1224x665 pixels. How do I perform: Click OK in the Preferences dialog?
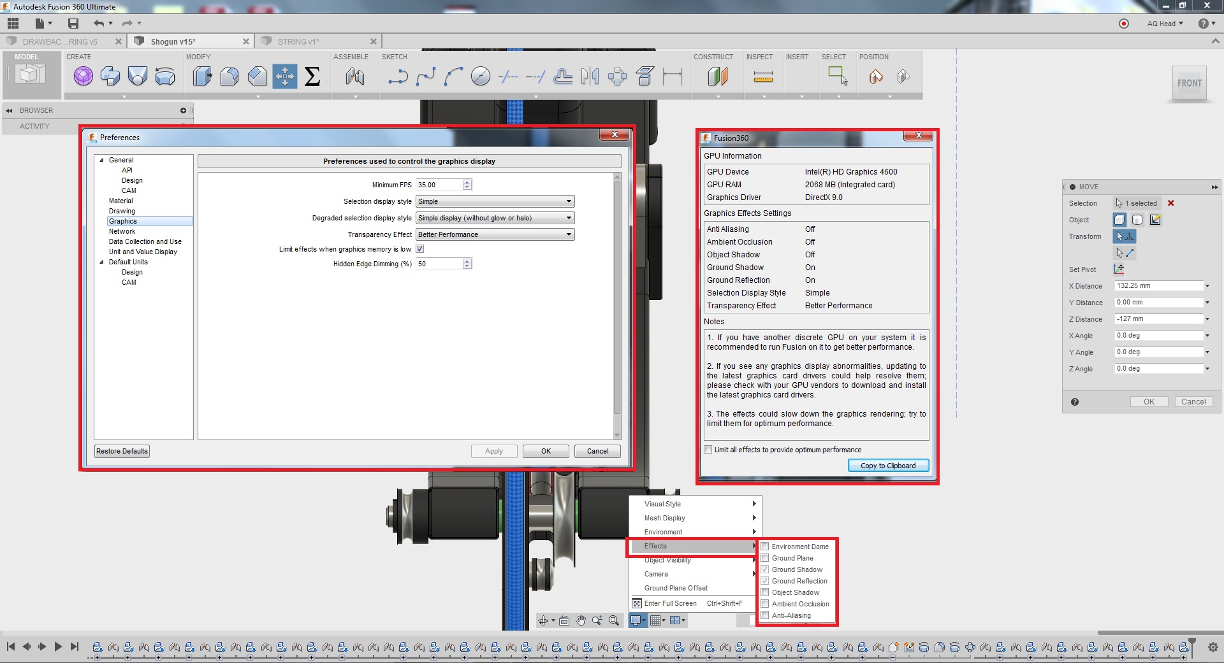coord(546,451)
